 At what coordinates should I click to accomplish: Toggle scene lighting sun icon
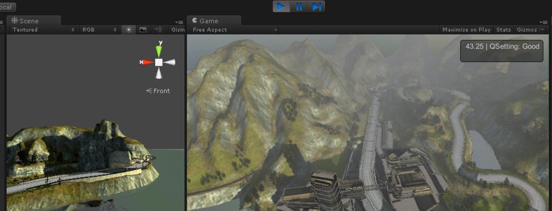coord(129,30)
